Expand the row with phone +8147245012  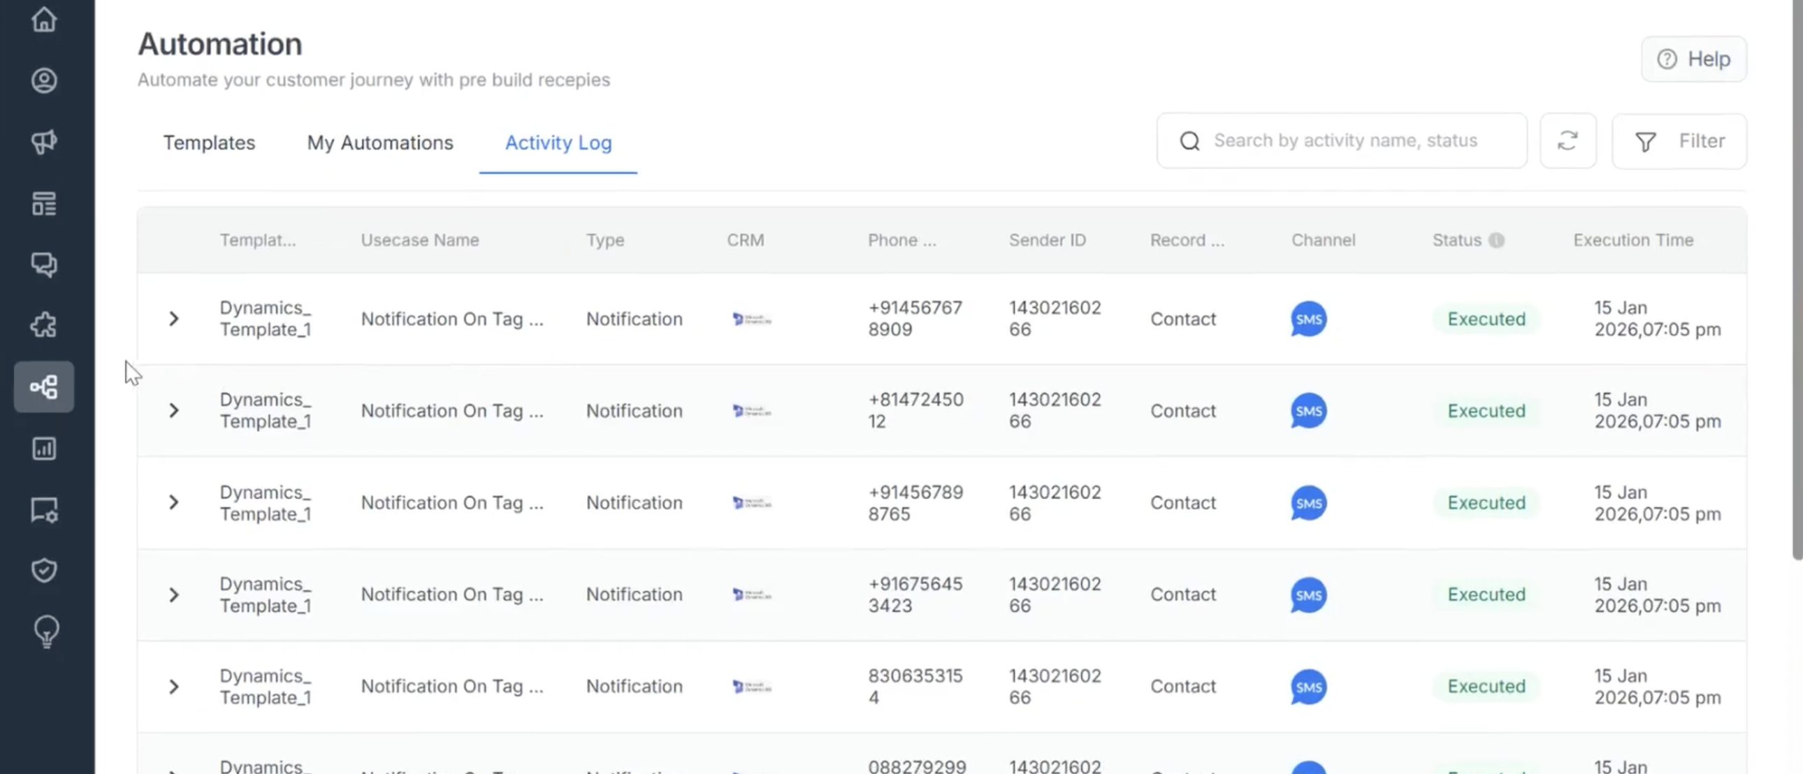[173, 411]
